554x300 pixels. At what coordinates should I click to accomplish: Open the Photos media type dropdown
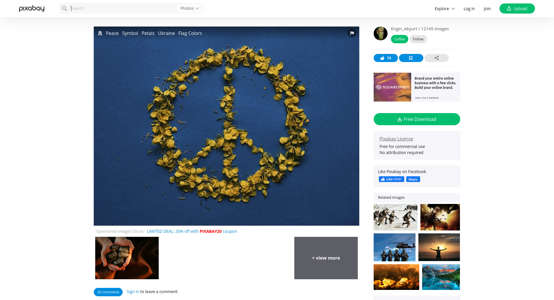pos(190,8)
